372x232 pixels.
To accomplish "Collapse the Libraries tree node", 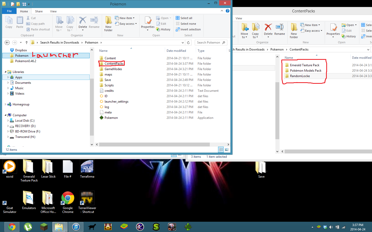I will click(5, 72).
